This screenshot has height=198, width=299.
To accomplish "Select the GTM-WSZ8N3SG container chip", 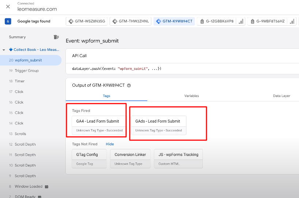I will (87, 21).
